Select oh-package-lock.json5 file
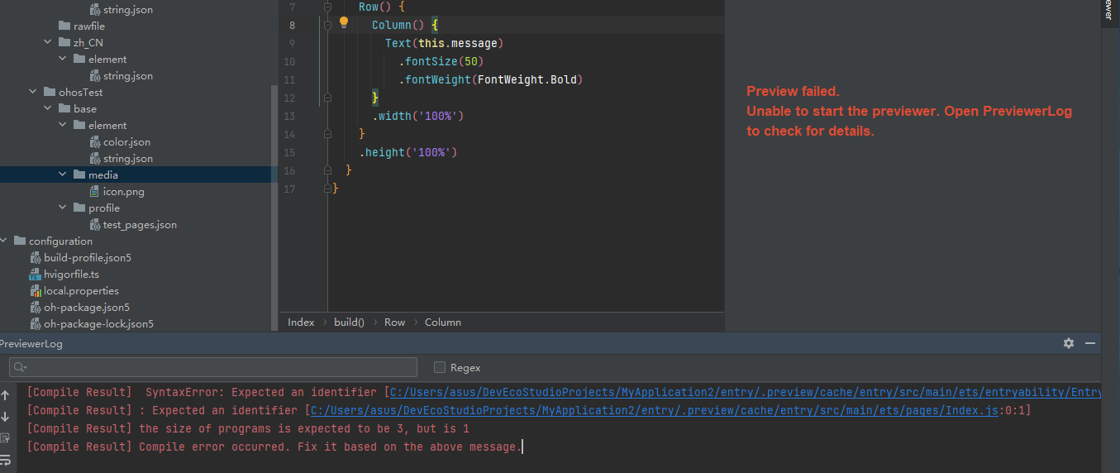 [x=98, y=323]
